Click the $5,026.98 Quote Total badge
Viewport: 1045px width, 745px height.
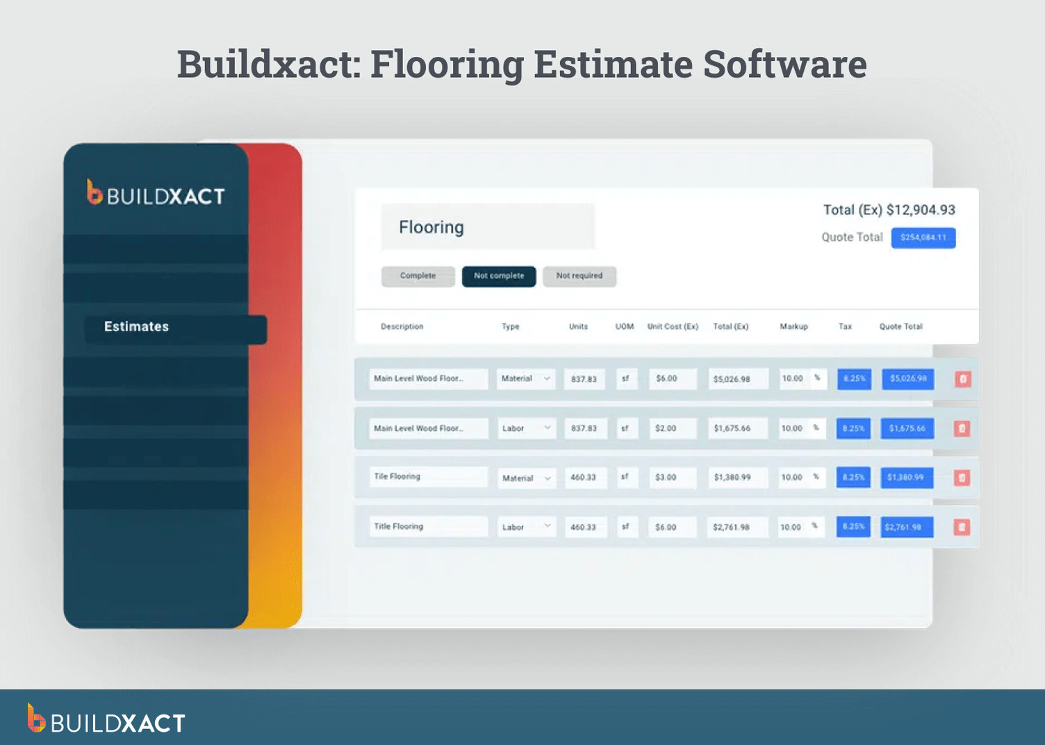tap(907, 379)
